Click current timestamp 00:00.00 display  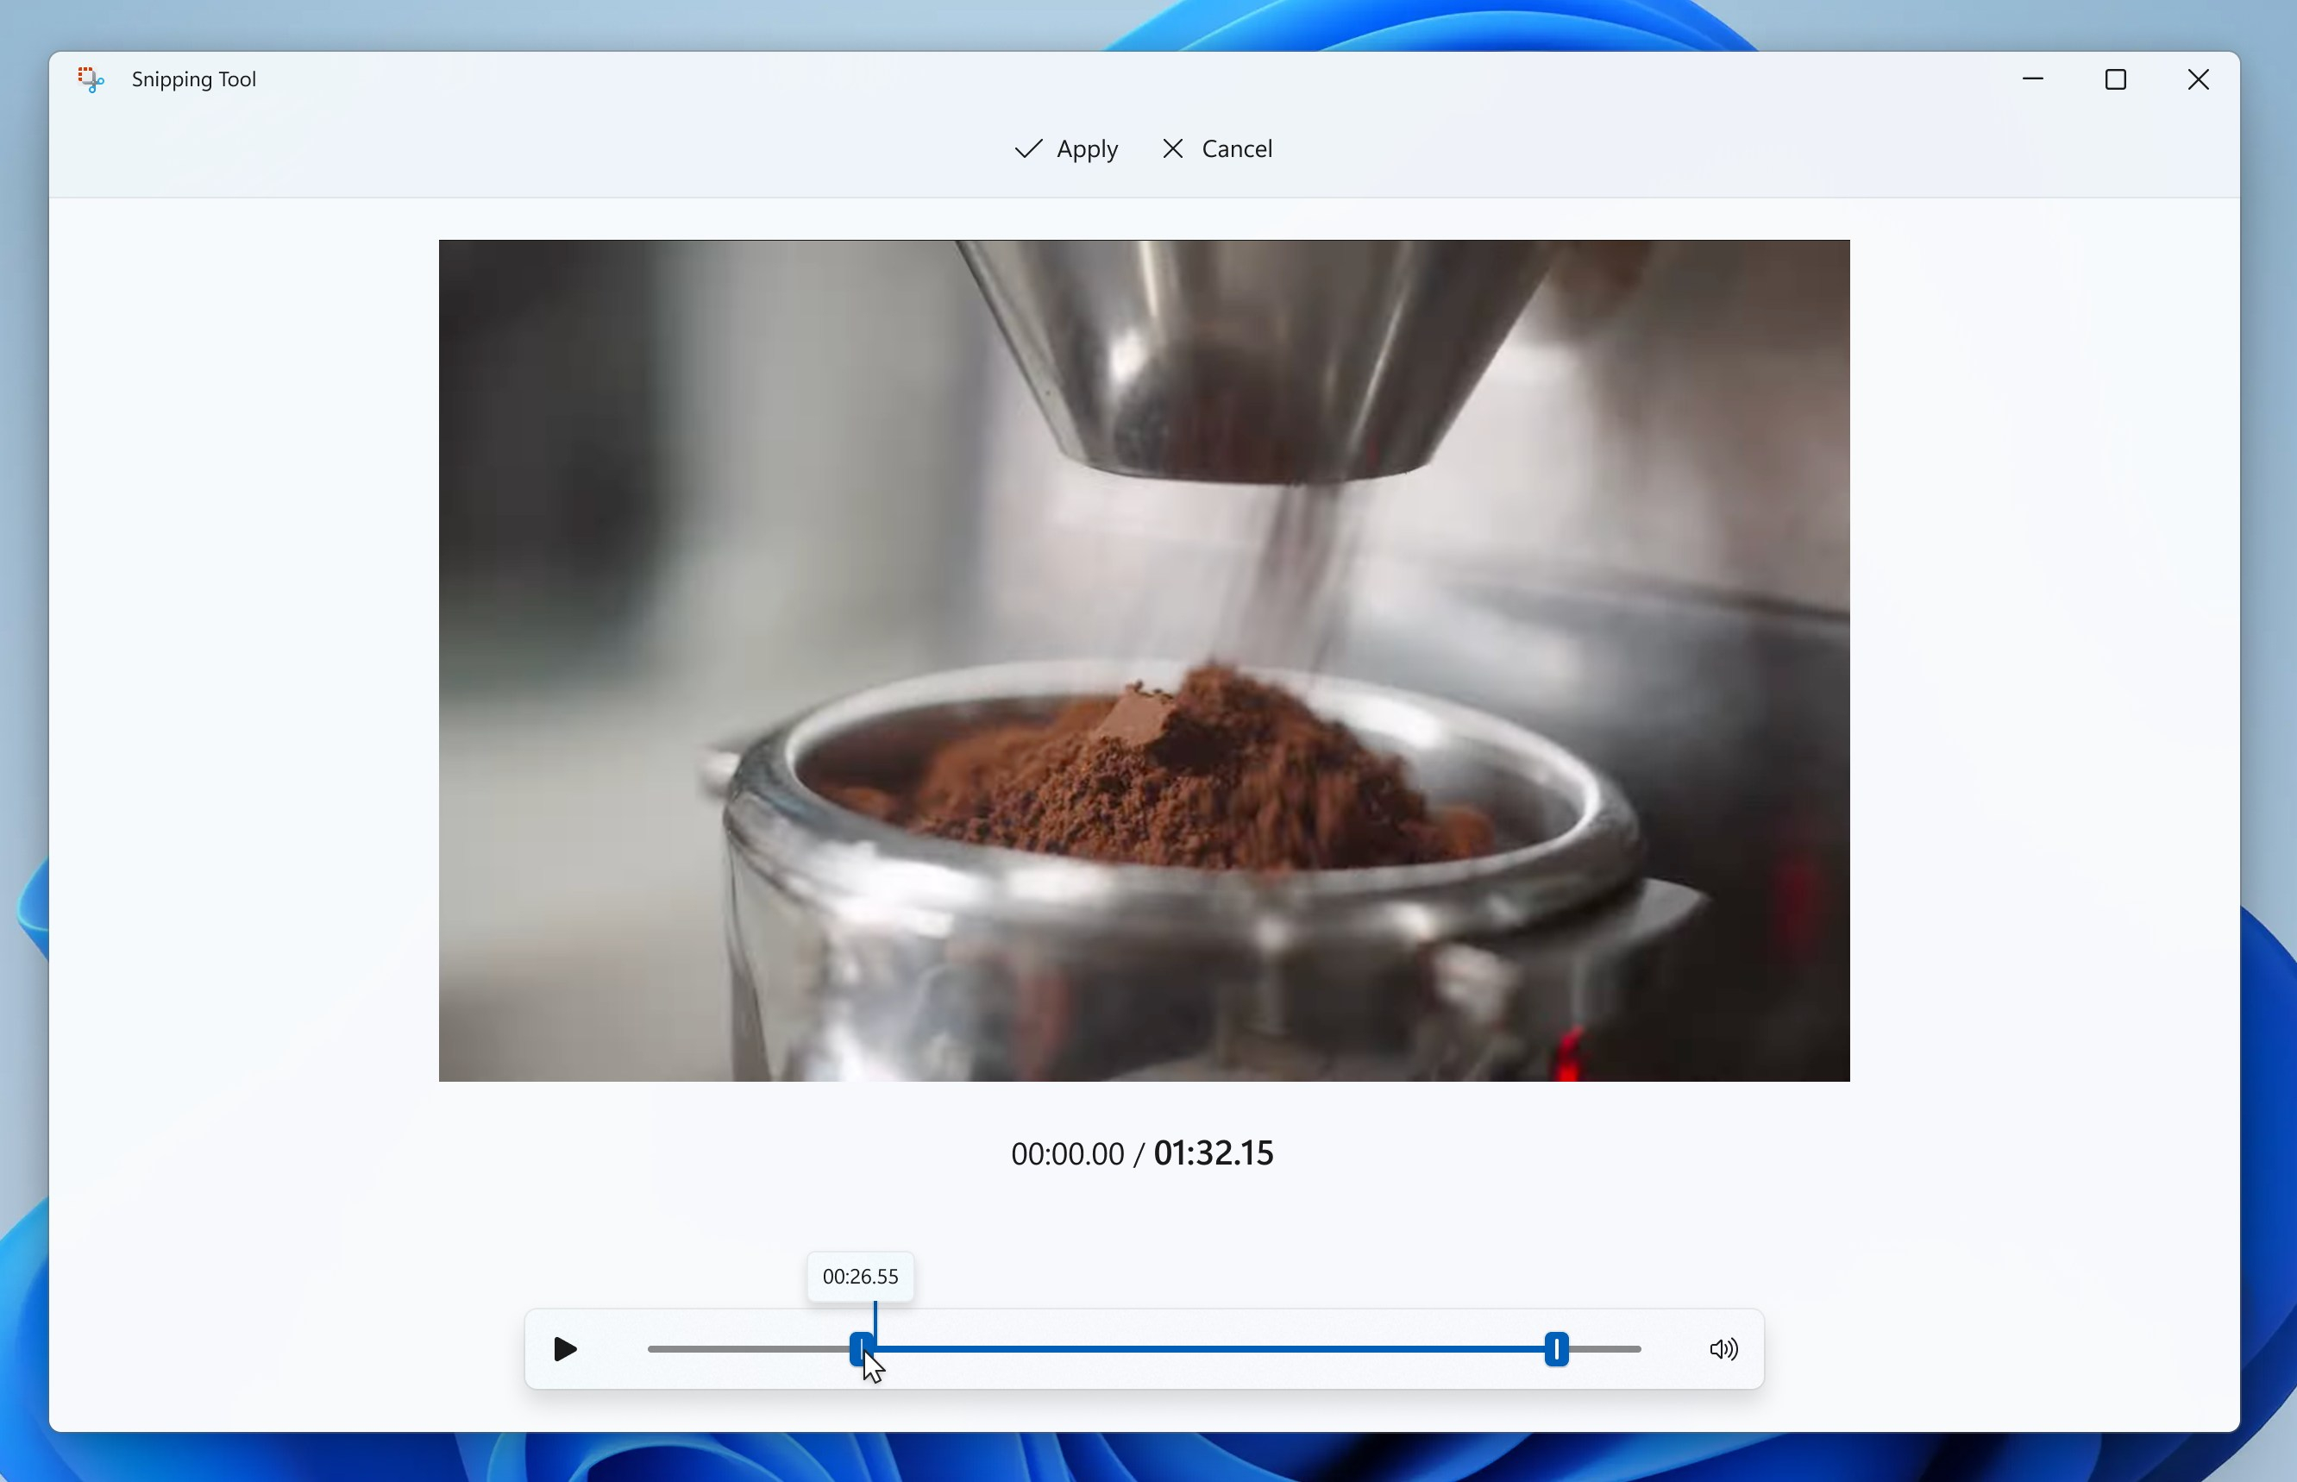tap(1068, 1152)
